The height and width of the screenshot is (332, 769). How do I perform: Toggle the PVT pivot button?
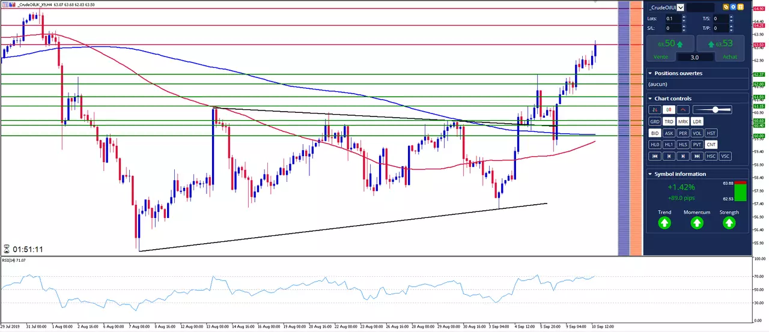tap(697, 145)
